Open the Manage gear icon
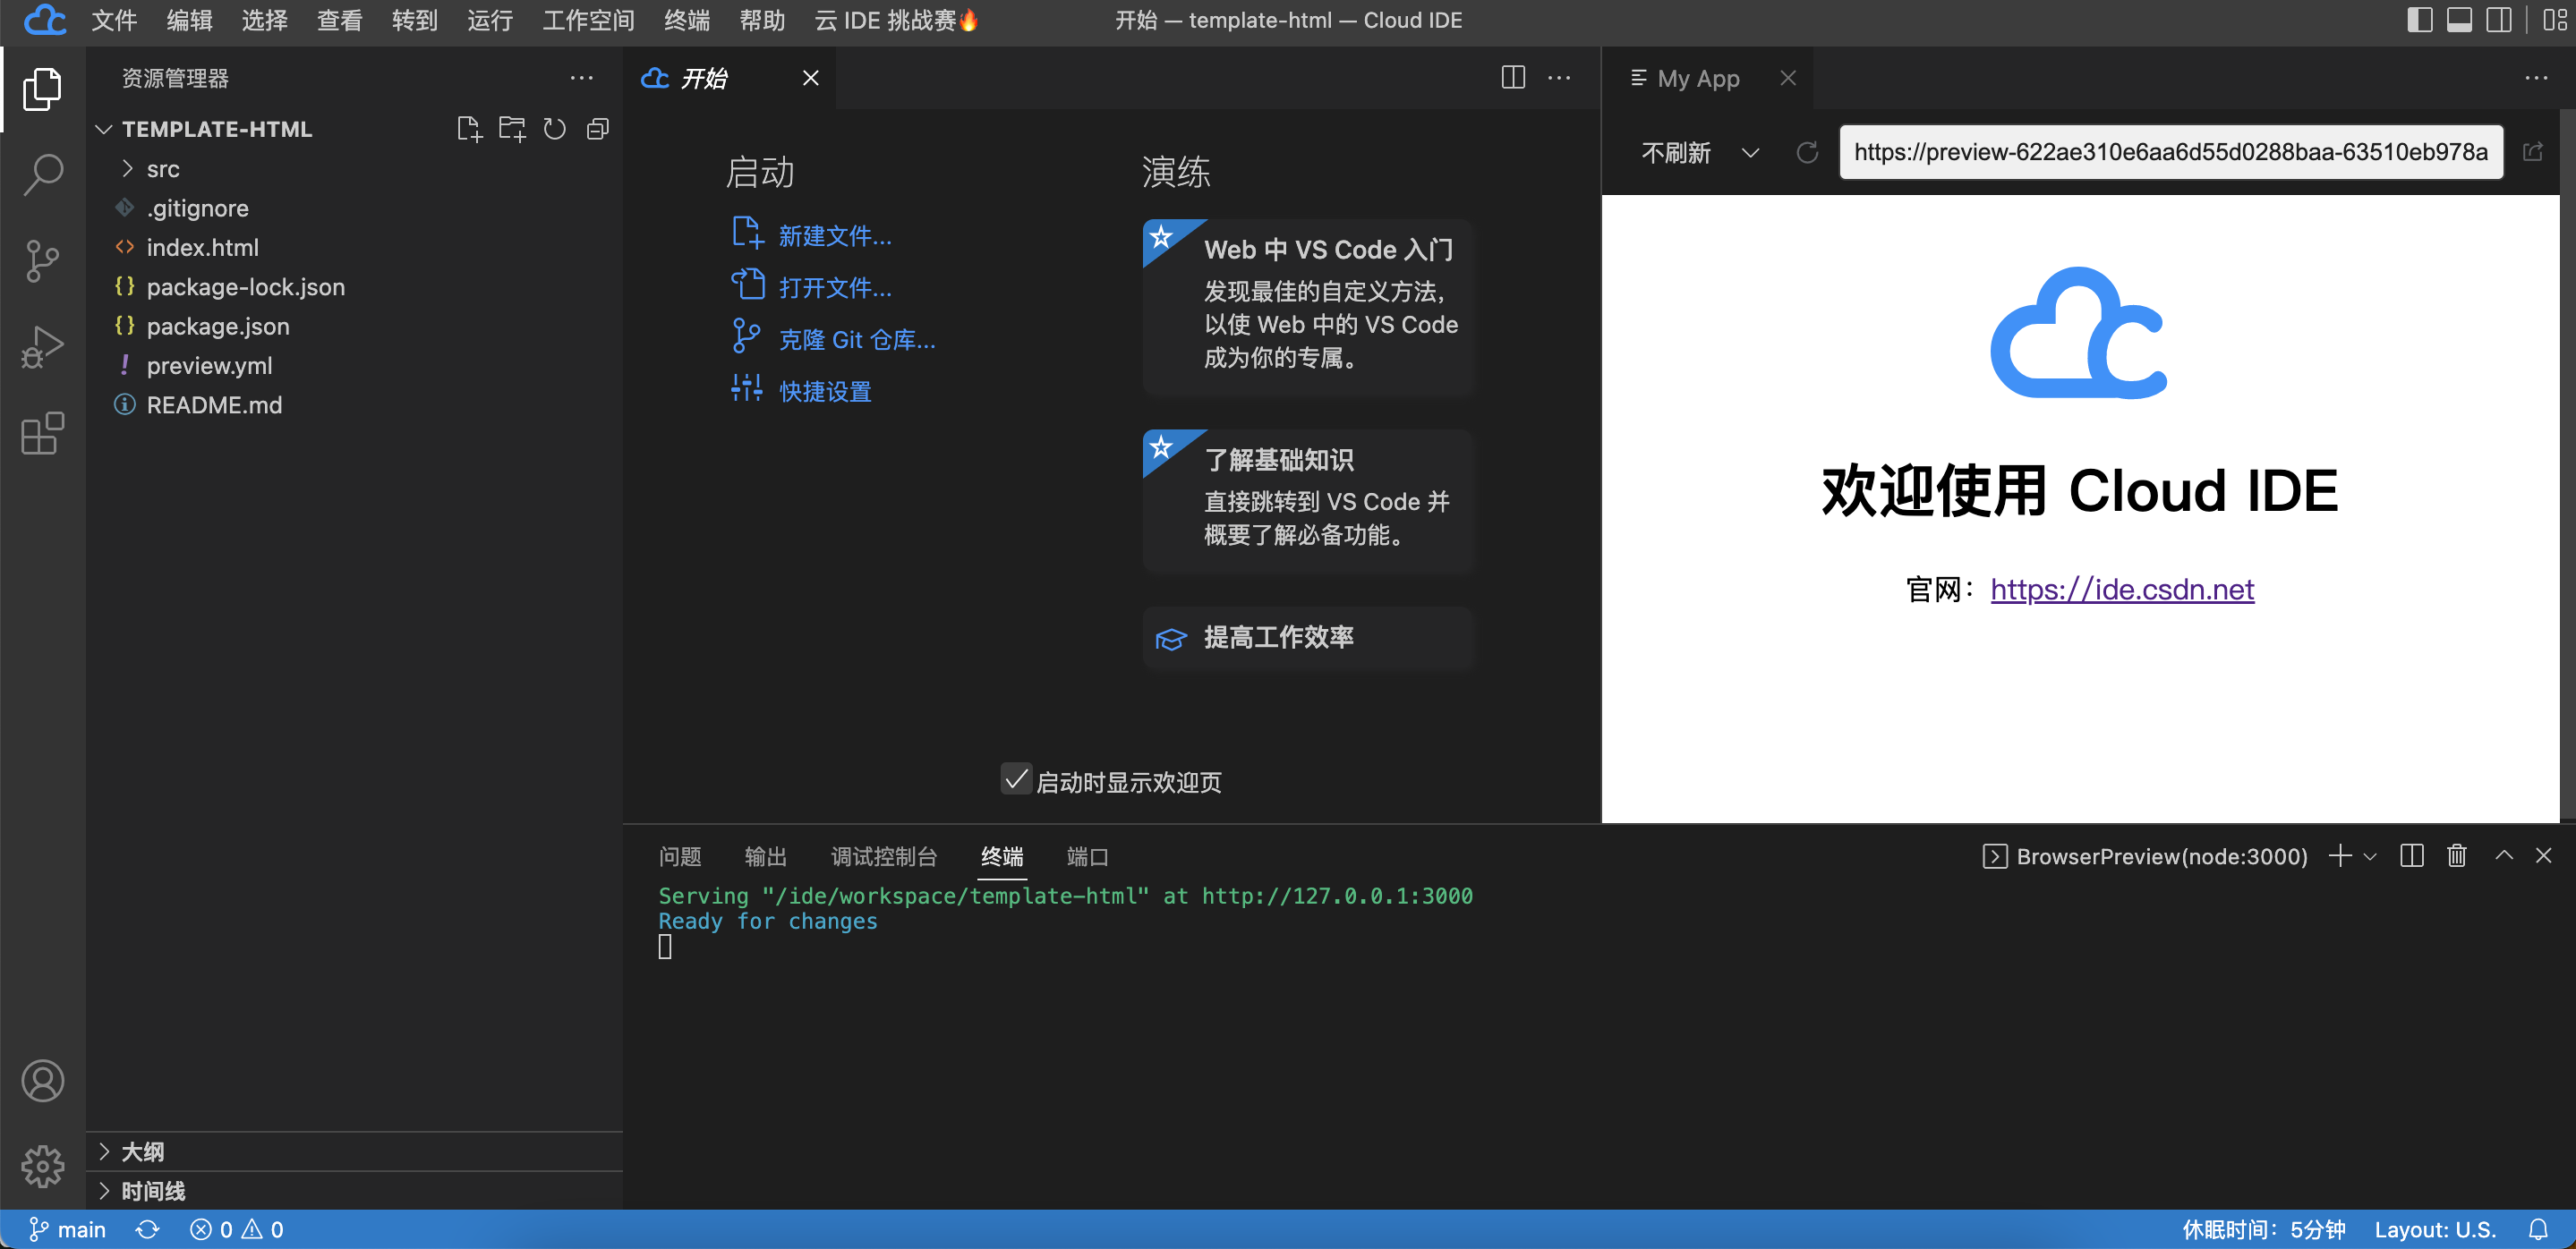This screenshot has height=1249, width=2576. click(x=42, y=1165)
